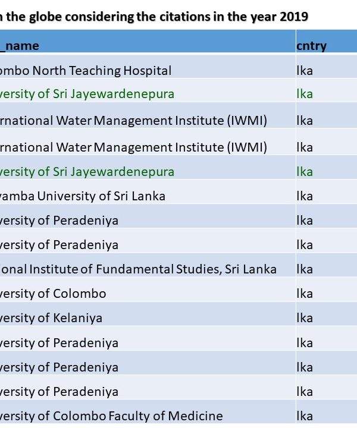Viewport: 357px width, 428px height.
Task: Click the first International Water Management Institute entry
Action: [133, 121]
